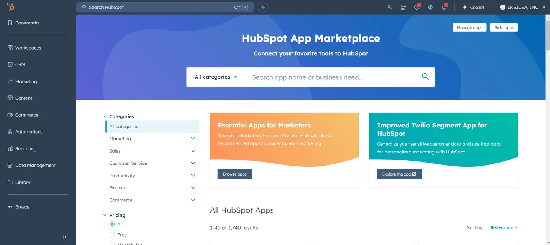Open Reporting in the sidebar
550x245 pixels.
click(x=22, y=148)
